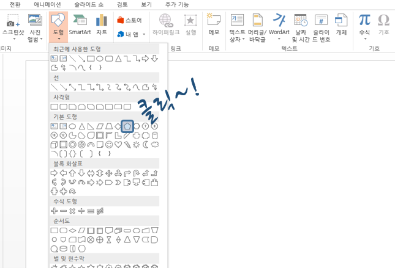Click the 별 및 현수막 section header
Image resolution: width=395 pixels, height=268 pixels.
click(x=105, y=258)
